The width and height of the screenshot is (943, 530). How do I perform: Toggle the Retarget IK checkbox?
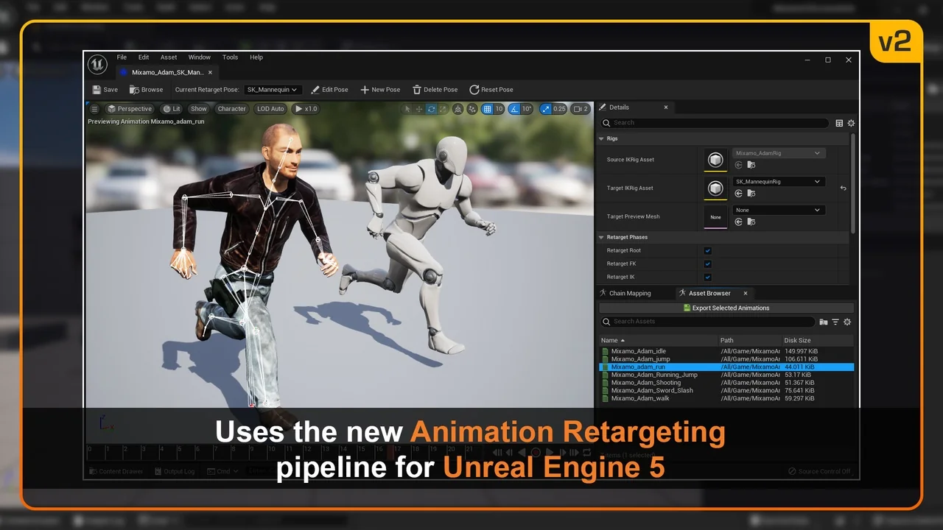pyautogui.click(x=707, y=278)
